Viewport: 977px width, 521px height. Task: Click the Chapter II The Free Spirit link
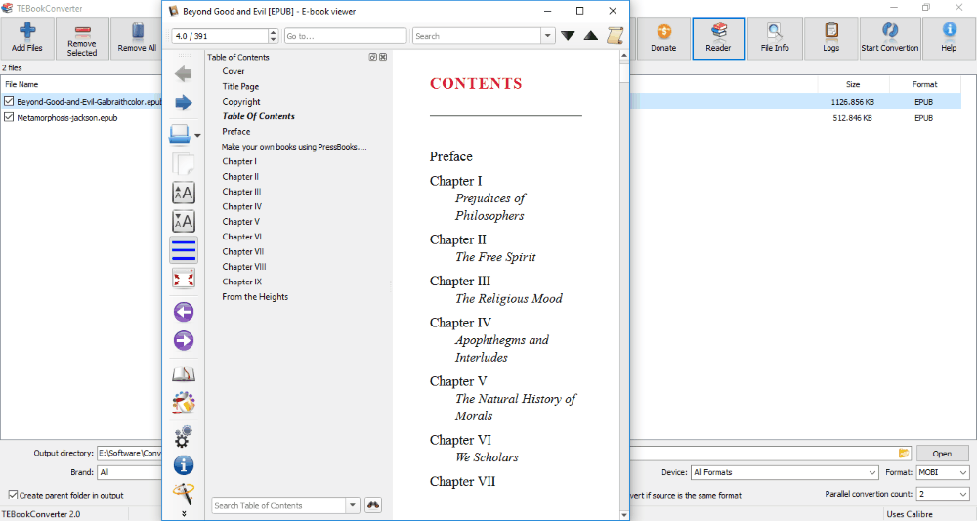pos(483,248)
